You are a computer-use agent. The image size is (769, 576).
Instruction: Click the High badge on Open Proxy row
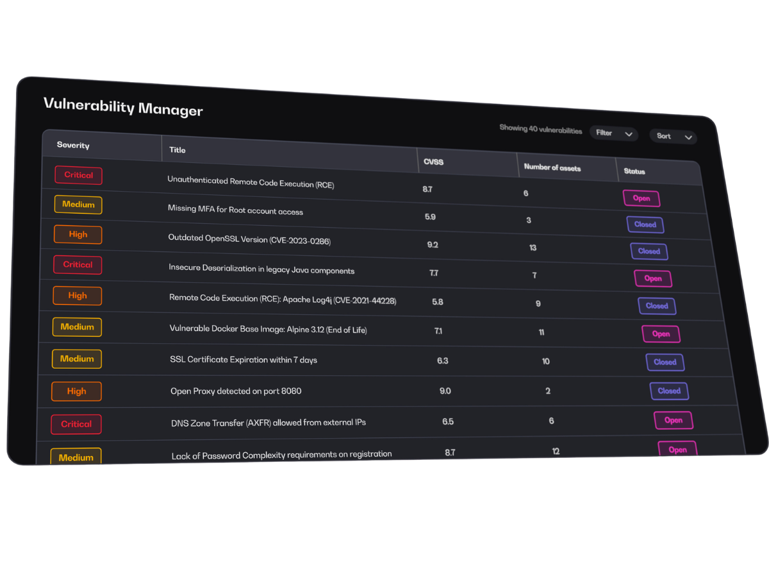pyautogui.click(x=76, y=391)
